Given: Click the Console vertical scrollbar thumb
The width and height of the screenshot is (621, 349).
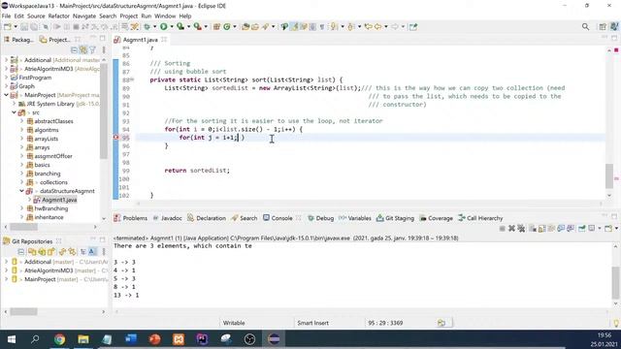Looking at the screenshot, I should point(616,283).
